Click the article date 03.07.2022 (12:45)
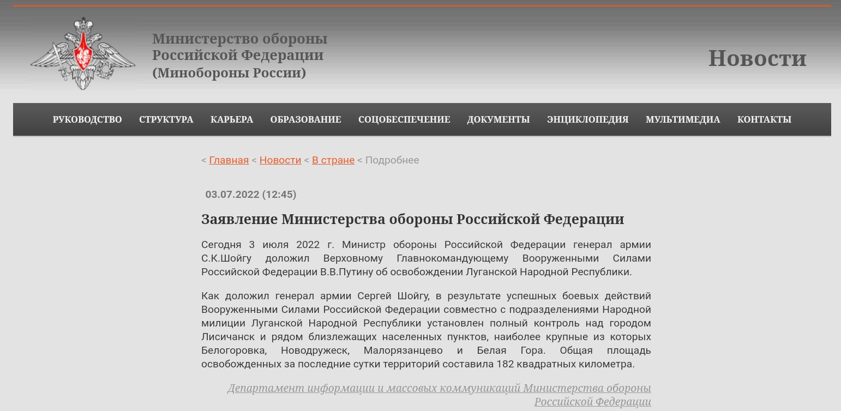The image size is (841, 411). pos(251,195)
